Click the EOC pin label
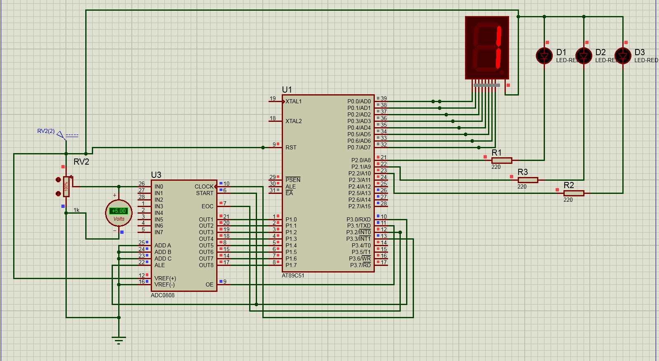Screen dimensions: 659x361 (208, 206)
